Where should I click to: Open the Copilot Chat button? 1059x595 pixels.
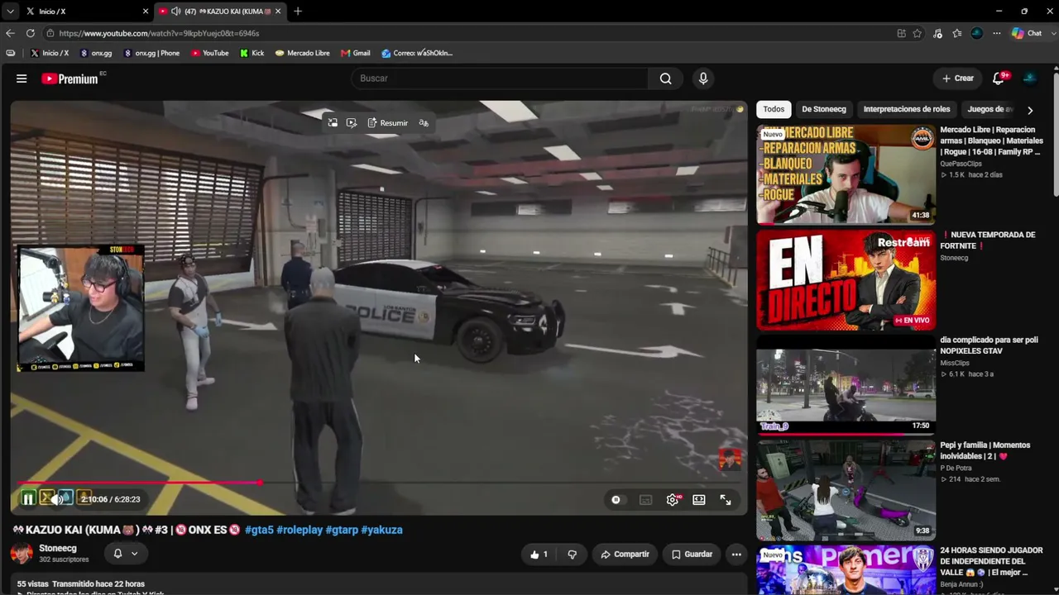1028,33
